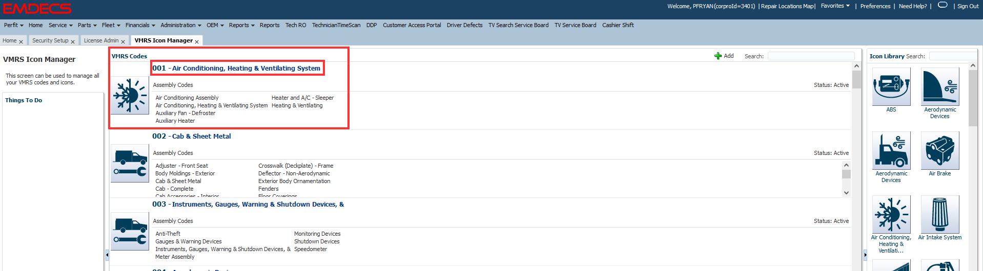Viewport: 983px width, 271px height.
Task: Expand the Fleet menu
Action: click(111, 25)
